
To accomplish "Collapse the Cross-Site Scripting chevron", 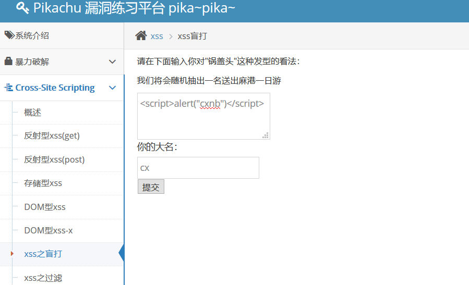I will (x=112, y=88).
